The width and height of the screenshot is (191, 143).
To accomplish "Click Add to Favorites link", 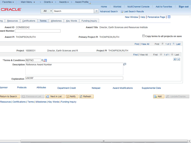I will click(164, 7).
